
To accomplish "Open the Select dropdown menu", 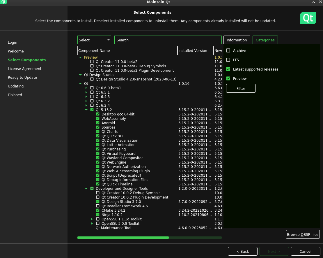I will 94,40.
